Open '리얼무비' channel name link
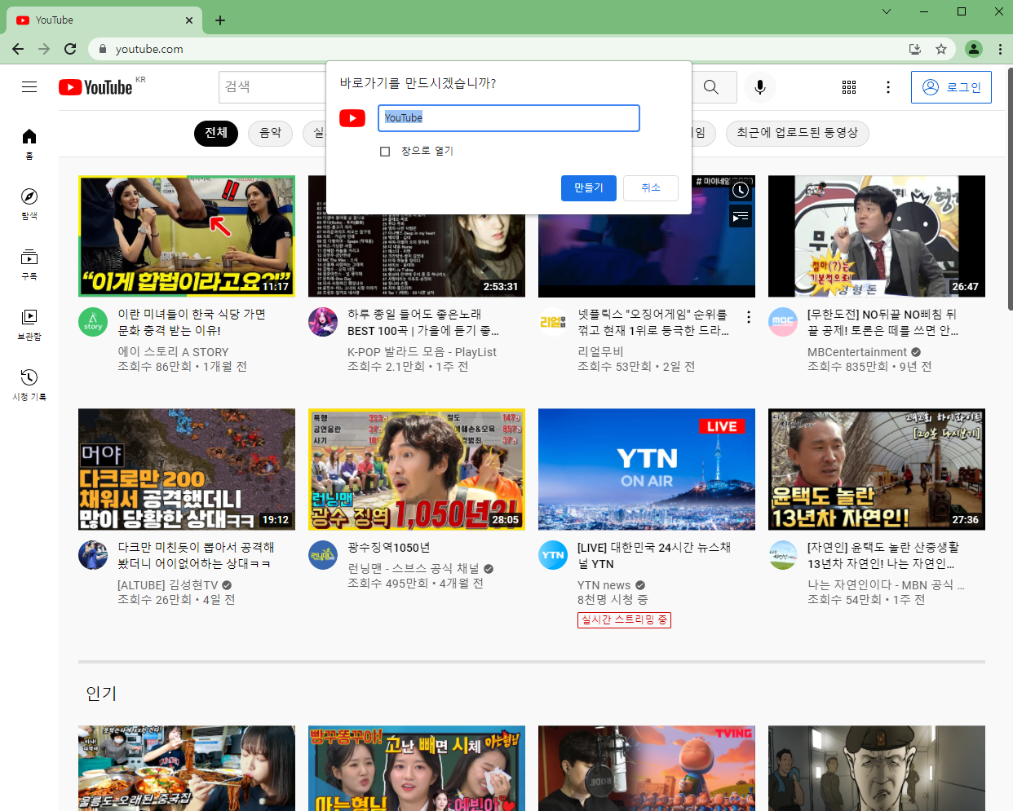This screenshot has height=811, width=1013. [x=600, y=352]
